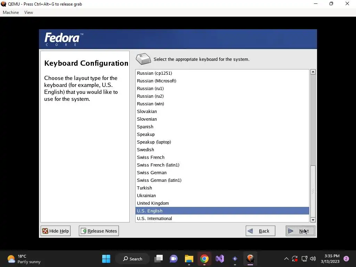Click the taskbar Search box
The image size is (356, 267).
pyautogui.click(x=132, y=259)
